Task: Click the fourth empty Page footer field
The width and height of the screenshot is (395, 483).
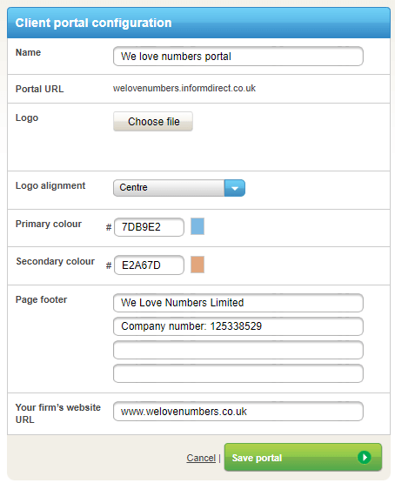Action: pyautogui.click(x=238, y=373)
